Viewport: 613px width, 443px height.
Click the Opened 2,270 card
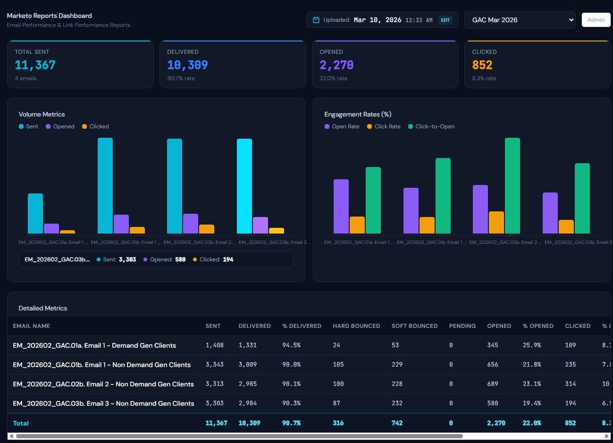click(x=385, y=64)
